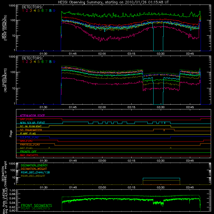Image resolution: width=214 pixels, height=214 pixels.
Task: Click 02:45 tick label under the decimation plot
Action: coord(190,188)
